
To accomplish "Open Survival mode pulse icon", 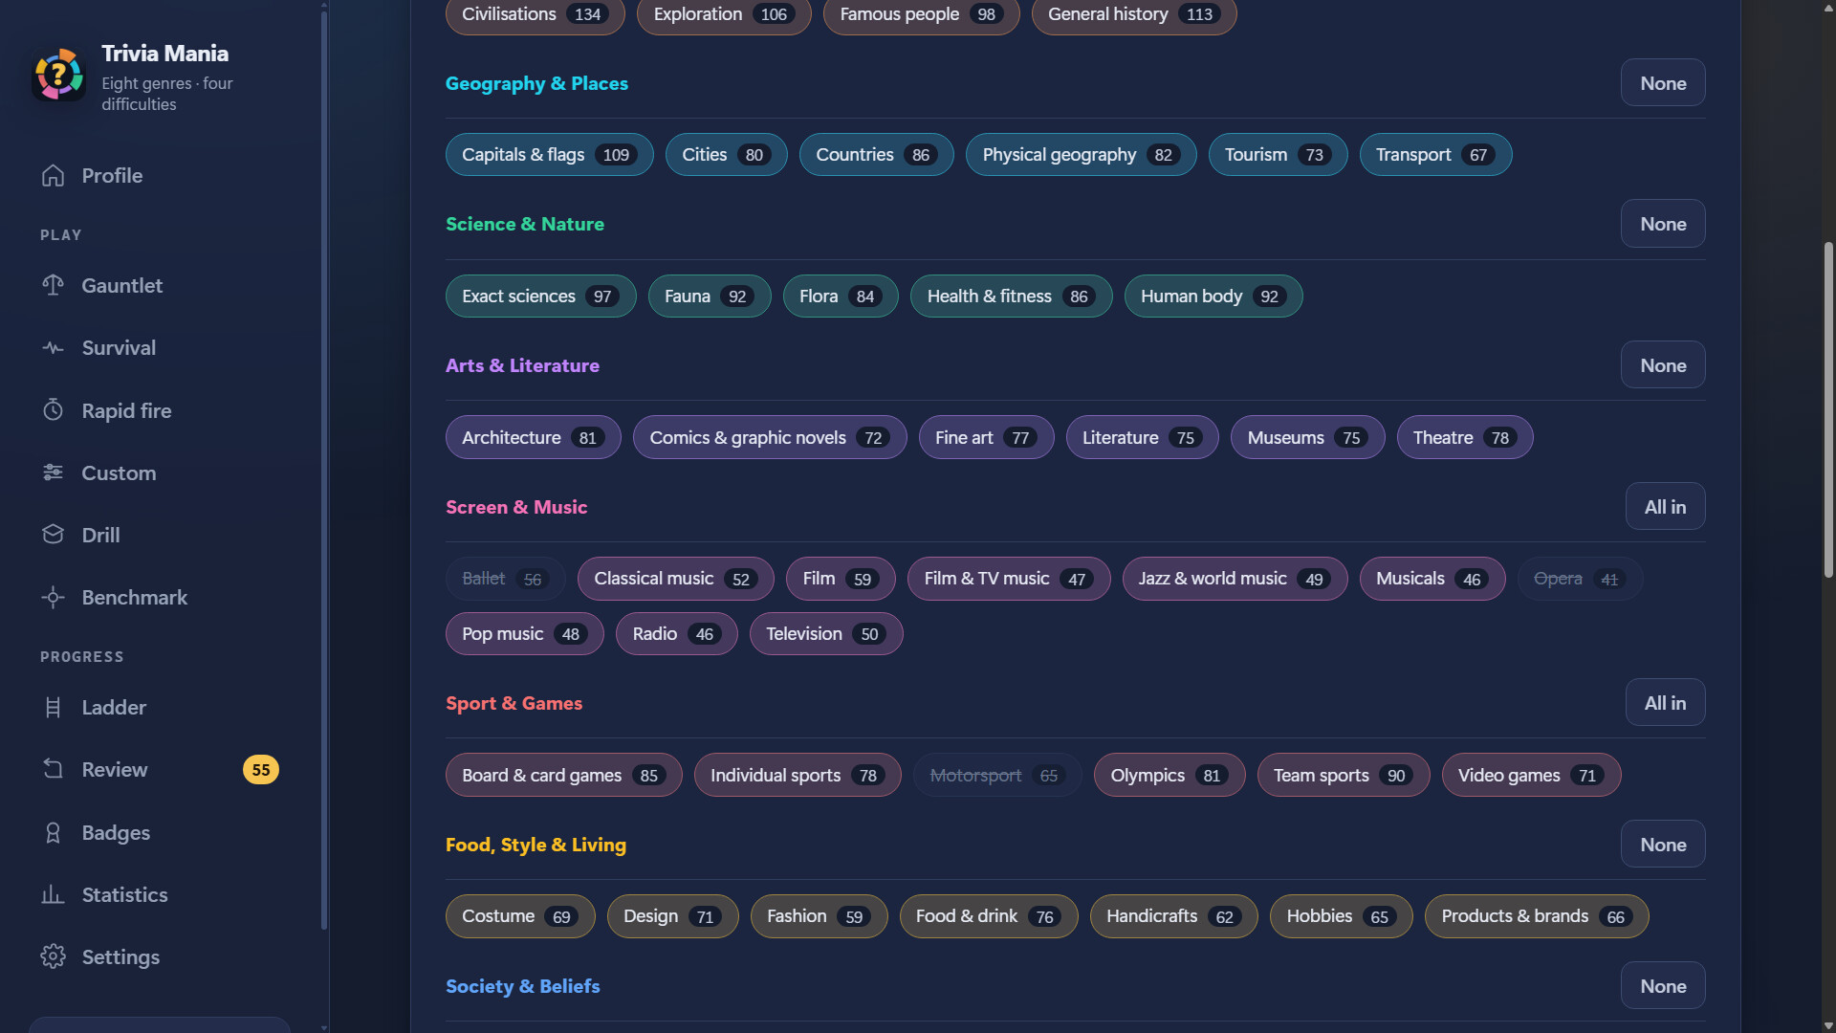I will click(x=54, y=348).
